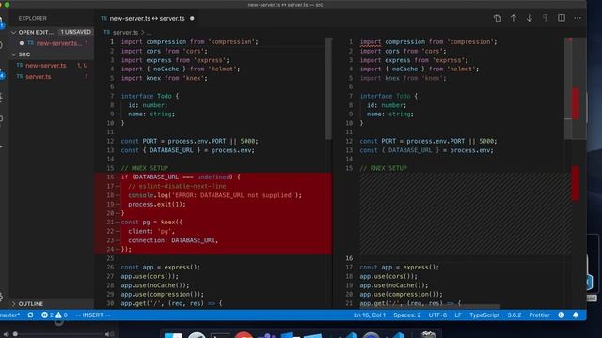Viewport: 602px width, 338px height.
Task: Click the warnings triangle icon in status bar
Action: click(x=58, y=315)
